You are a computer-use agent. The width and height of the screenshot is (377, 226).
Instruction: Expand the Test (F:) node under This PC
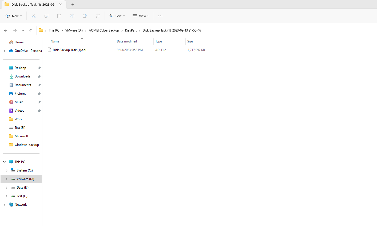(7, 196)
